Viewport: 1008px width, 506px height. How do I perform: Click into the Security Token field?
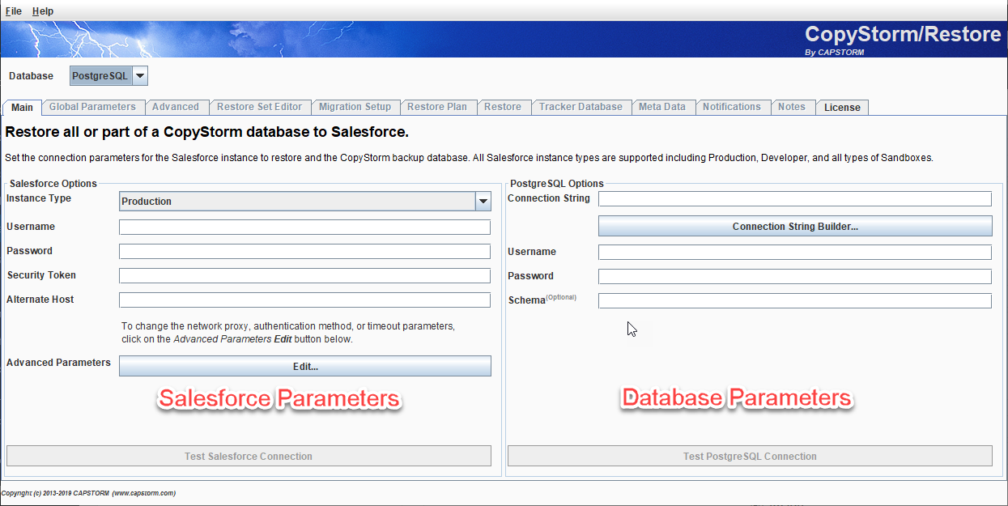tap(305, 276)
